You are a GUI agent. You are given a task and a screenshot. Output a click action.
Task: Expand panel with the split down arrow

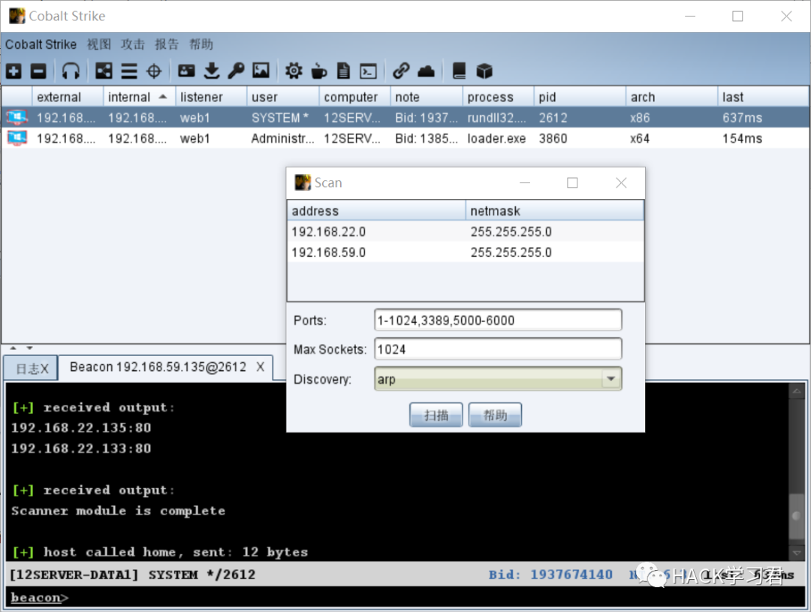(29, 348)
